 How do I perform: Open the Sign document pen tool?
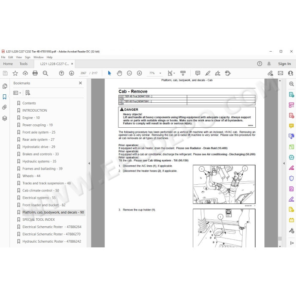218,73
